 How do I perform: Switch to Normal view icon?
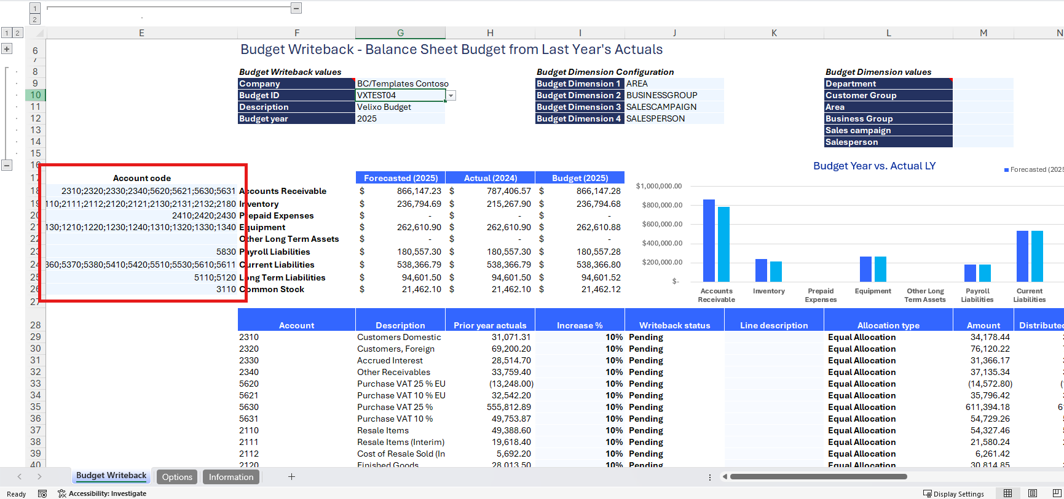click(x=1007, y=493)
